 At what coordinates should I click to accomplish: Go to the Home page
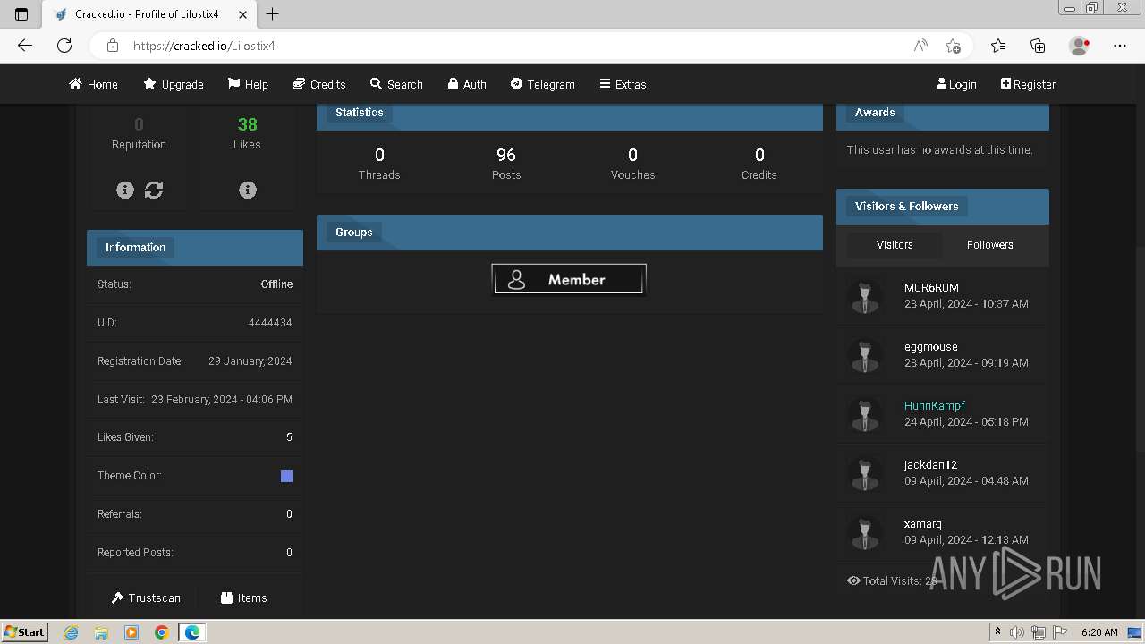[x=94, y=84]
